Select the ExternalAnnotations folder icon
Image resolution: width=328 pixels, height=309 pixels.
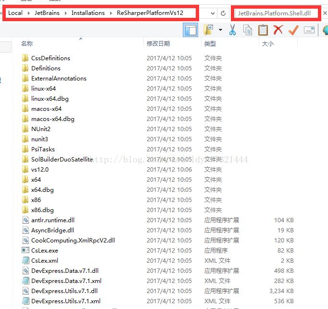click(x=25, y=78)
